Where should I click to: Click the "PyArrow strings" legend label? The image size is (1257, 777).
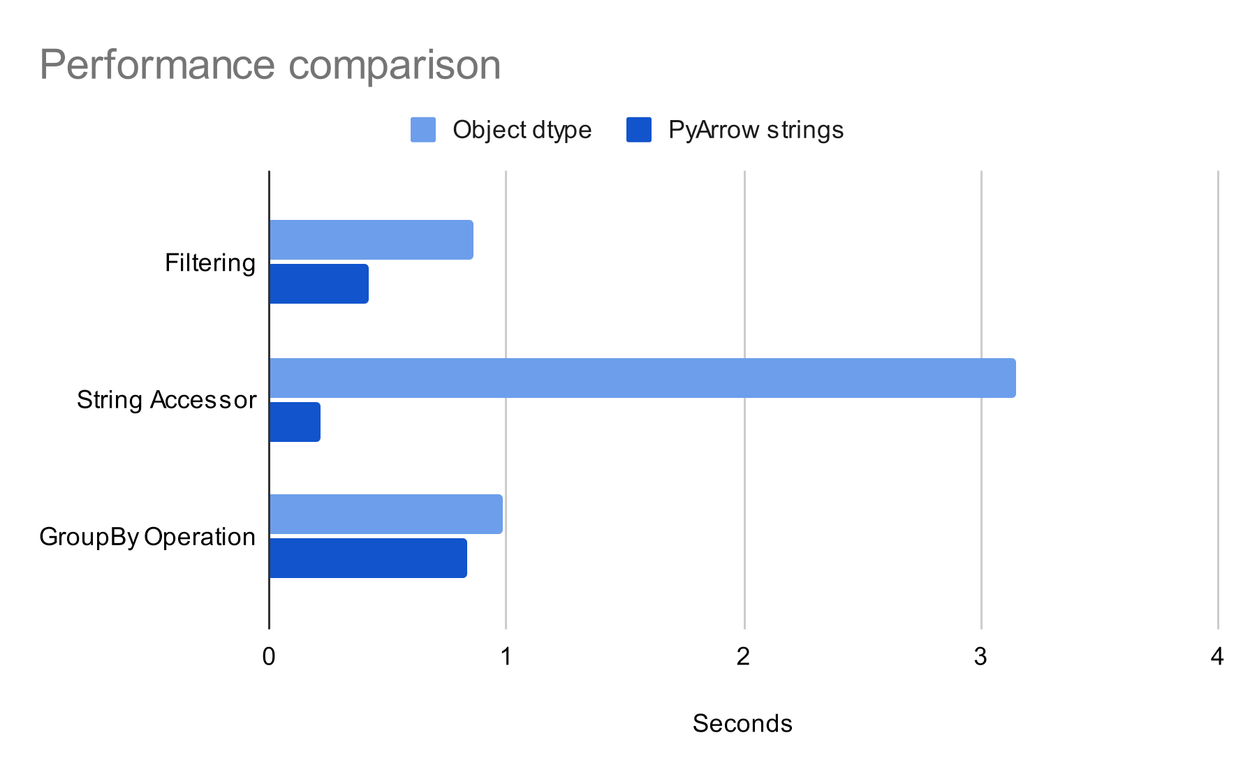(x=756, y=130)
